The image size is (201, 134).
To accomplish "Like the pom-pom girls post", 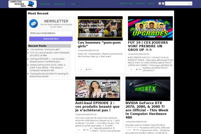I will (x=88, y=69).
